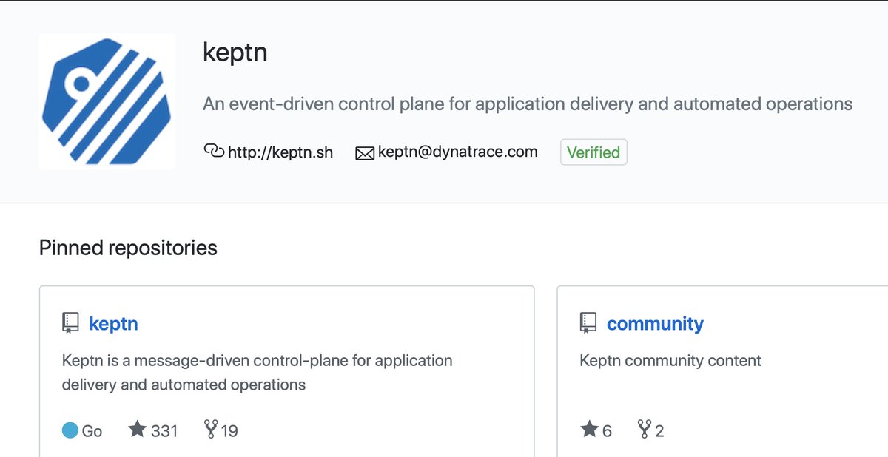Click the keptn organization name heading
Screen dimensions: 888x457
235,53
